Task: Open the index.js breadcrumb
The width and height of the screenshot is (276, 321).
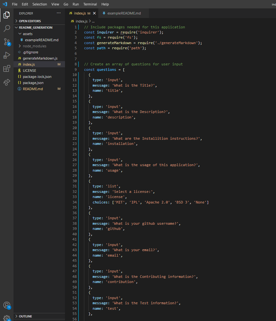Action: [x=81, y=20]
